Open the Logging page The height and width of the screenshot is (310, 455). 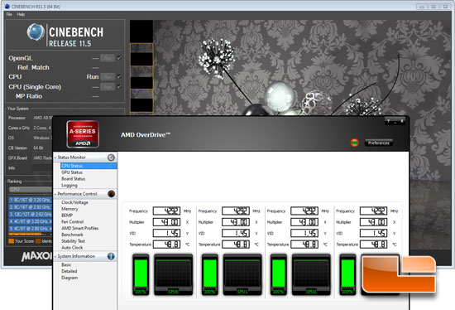69,185
